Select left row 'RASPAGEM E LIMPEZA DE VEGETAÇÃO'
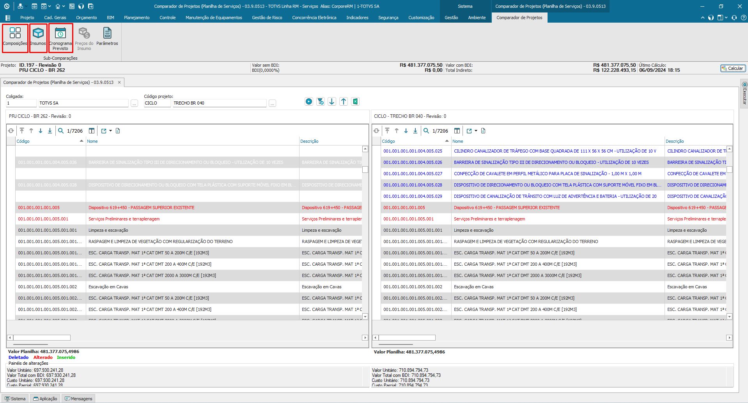The height and width of the screenshot is (403, 748). tap(189, 241)
